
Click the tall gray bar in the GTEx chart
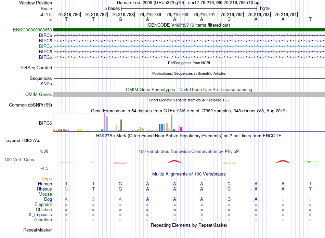tap(172, 123)
